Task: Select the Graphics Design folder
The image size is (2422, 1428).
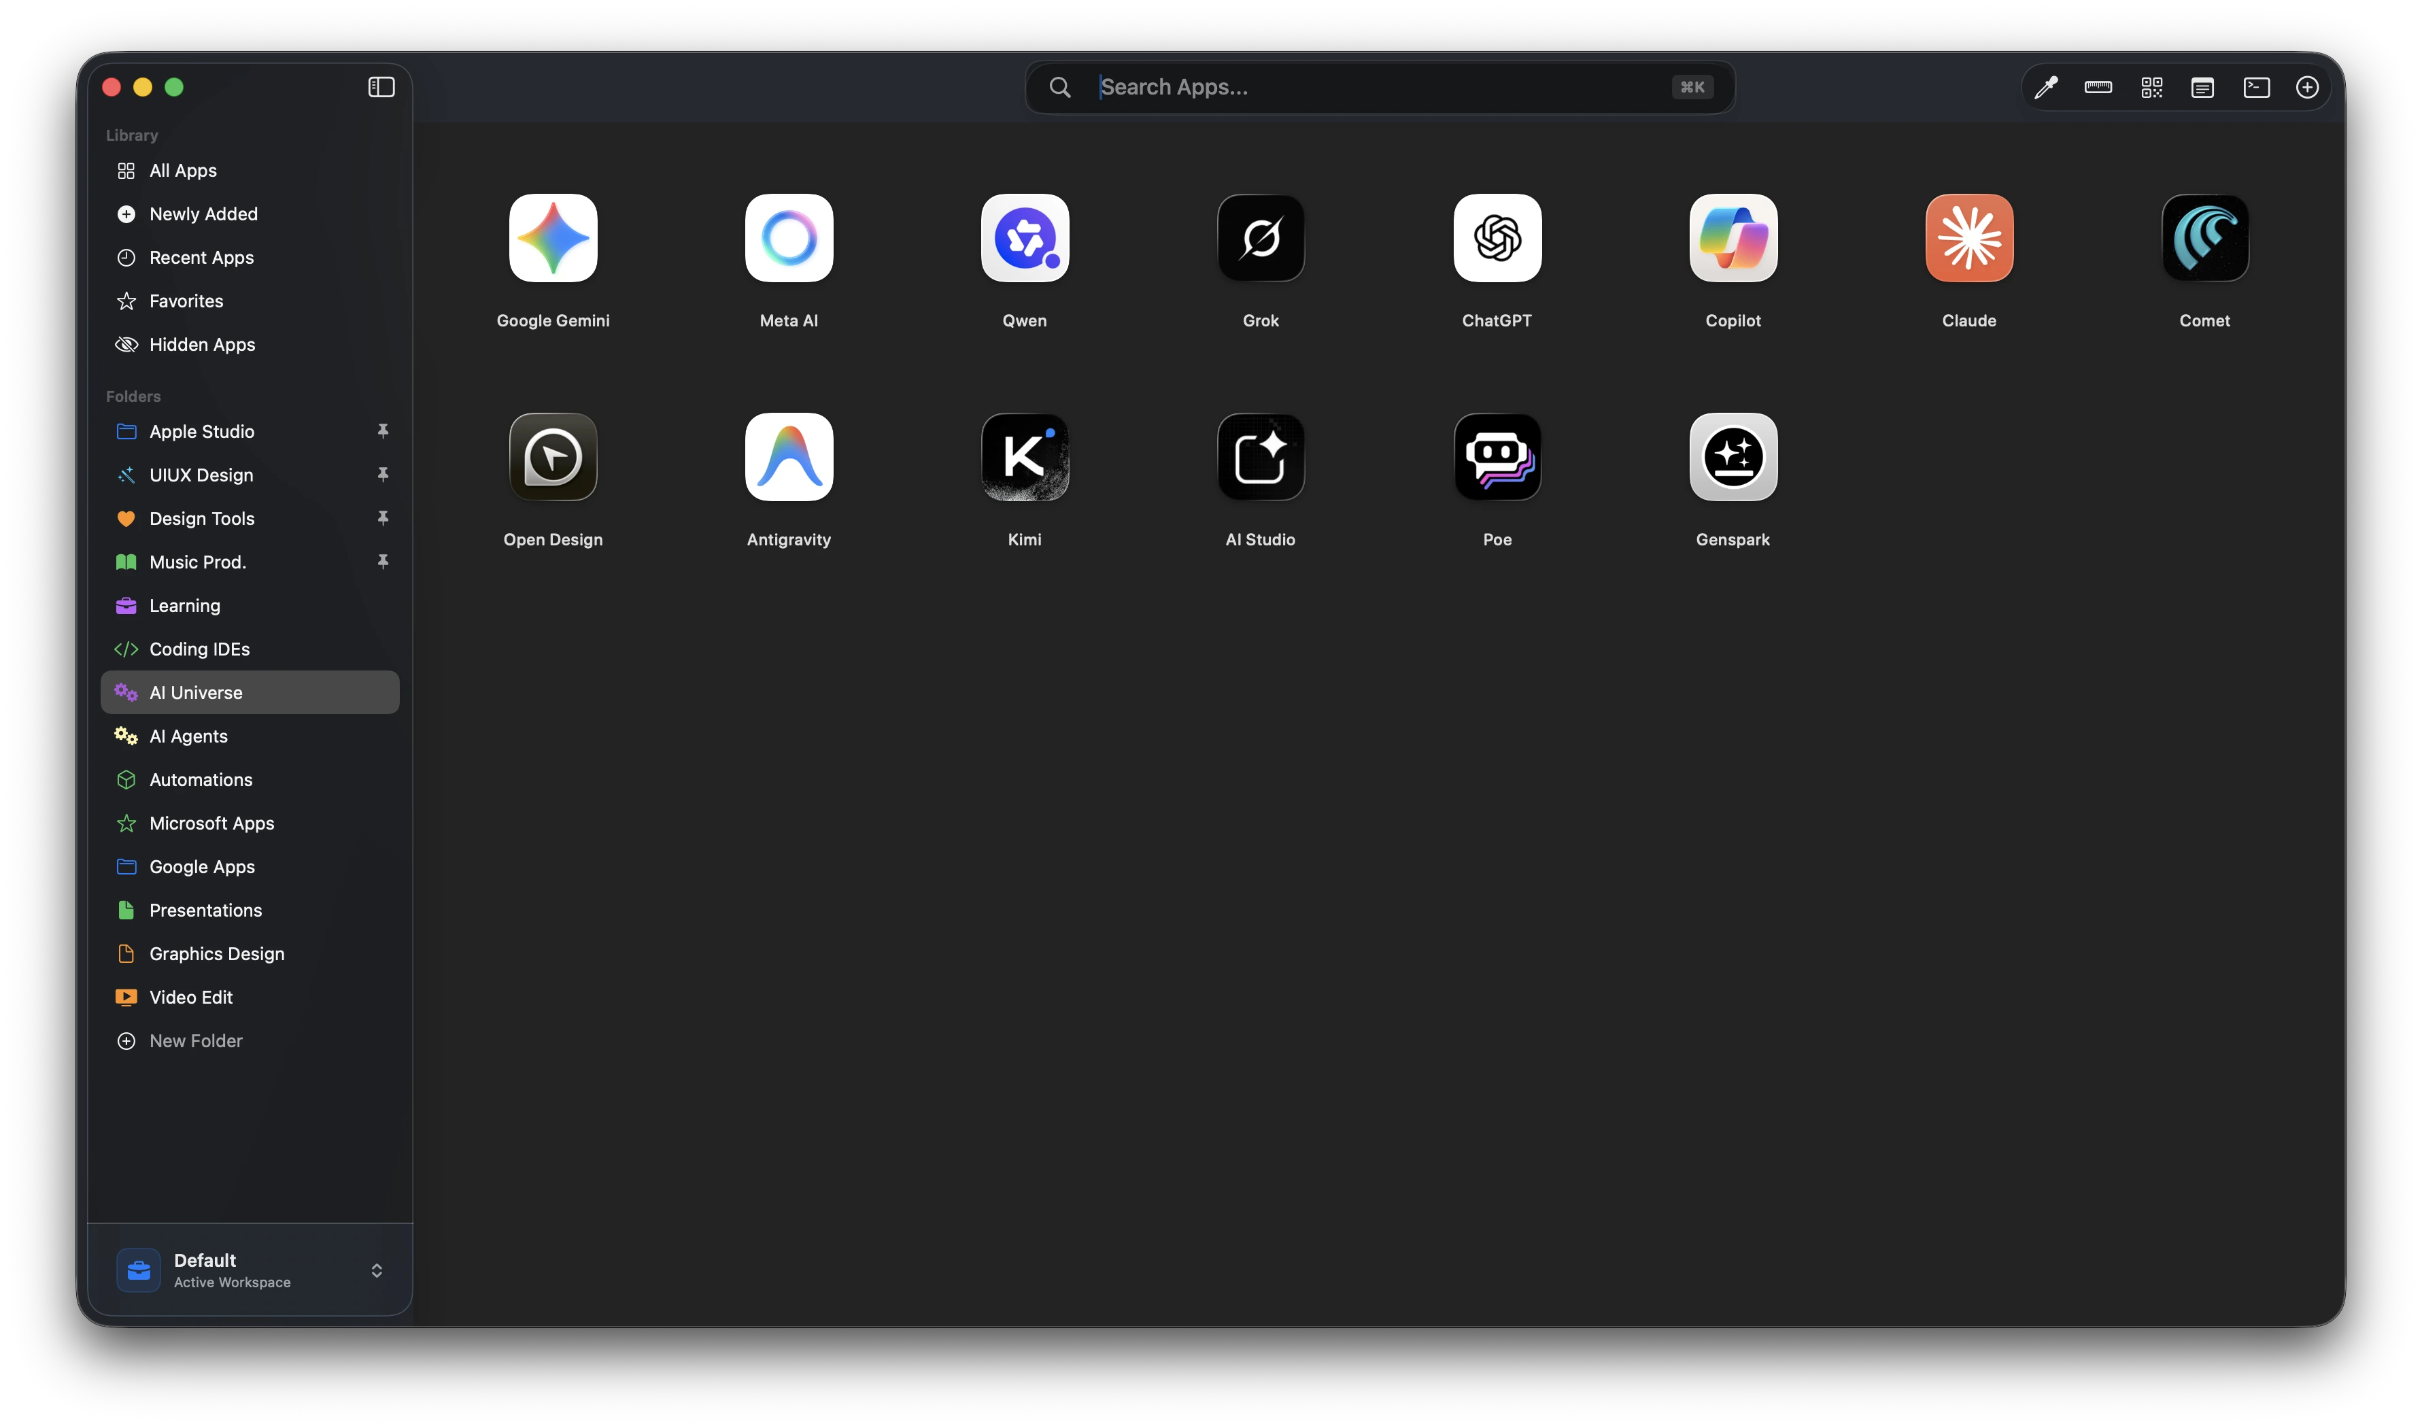Action: click(x=250, y=953)
